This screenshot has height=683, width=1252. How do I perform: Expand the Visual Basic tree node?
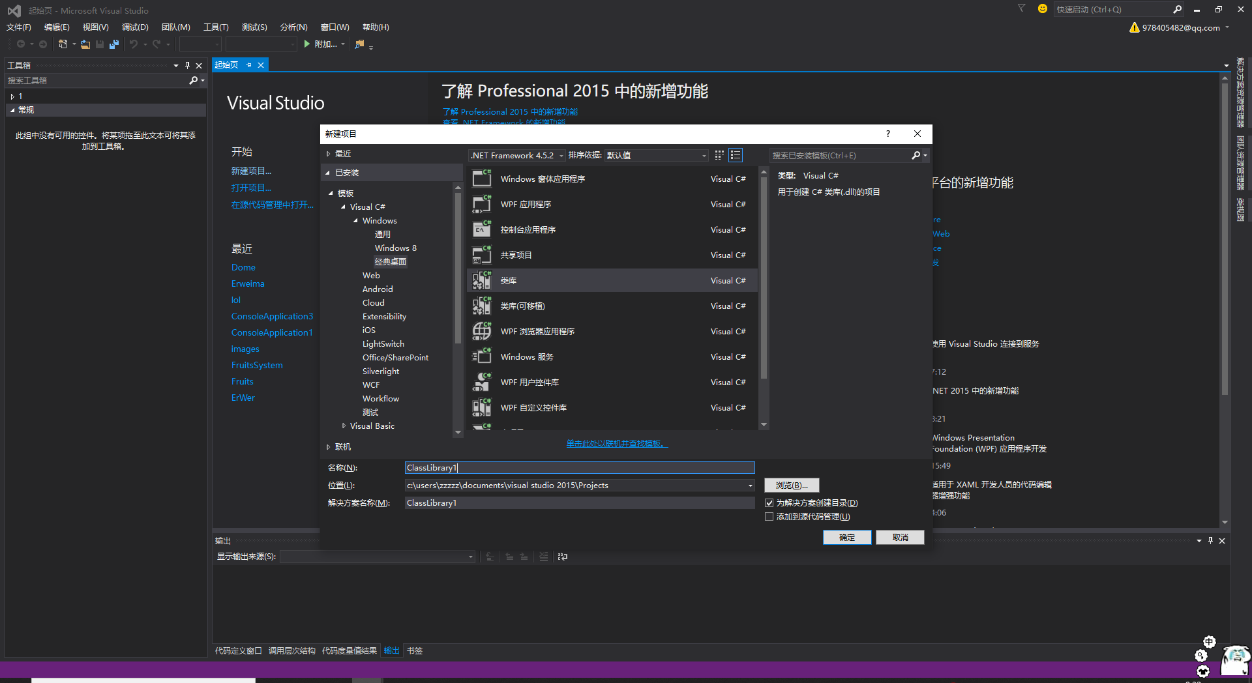coord(344,426)
